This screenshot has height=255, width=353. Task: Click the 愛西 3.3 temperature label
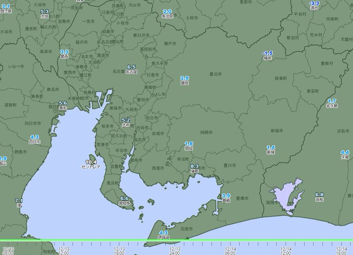point(64,52)
